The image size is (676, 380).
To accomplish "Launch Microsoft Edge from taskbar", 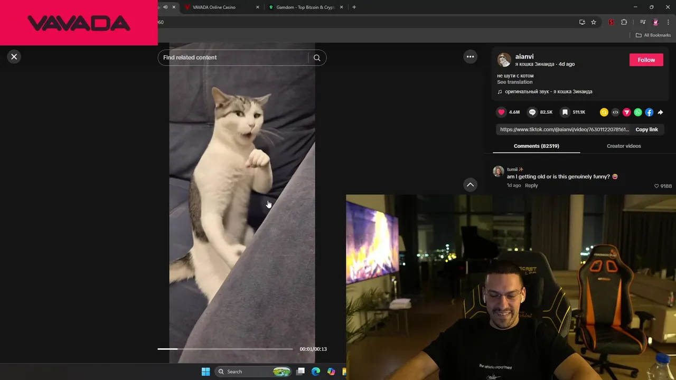I will tap(316, 372).
